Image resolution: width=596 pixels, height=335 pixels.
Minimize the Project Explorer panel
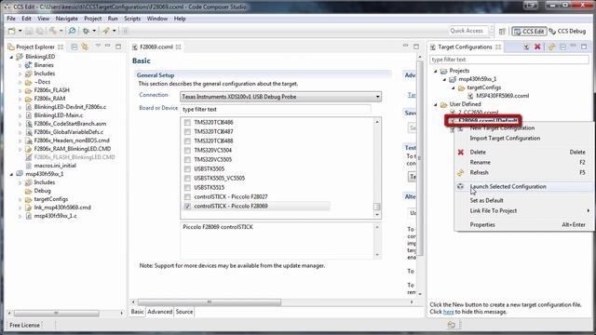pyautogui.click(x=108, y=46)
